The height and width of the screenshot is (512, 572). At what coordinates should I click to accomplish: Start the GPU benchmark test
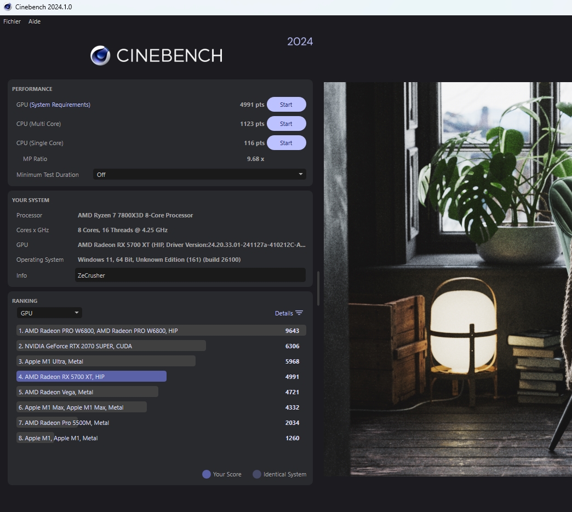(x=287, y=105)
